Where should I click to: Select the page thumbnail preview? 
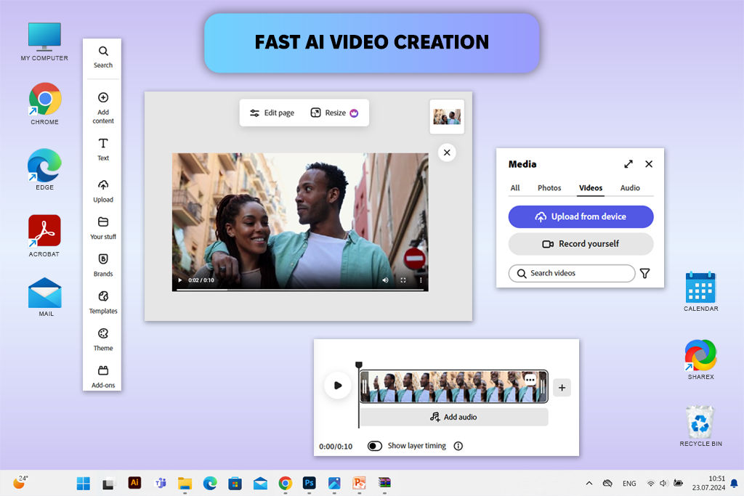point(447,117)
